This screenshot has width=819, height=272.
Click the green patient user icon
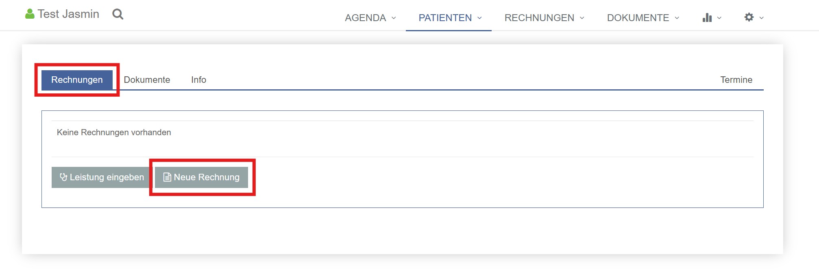30,14
